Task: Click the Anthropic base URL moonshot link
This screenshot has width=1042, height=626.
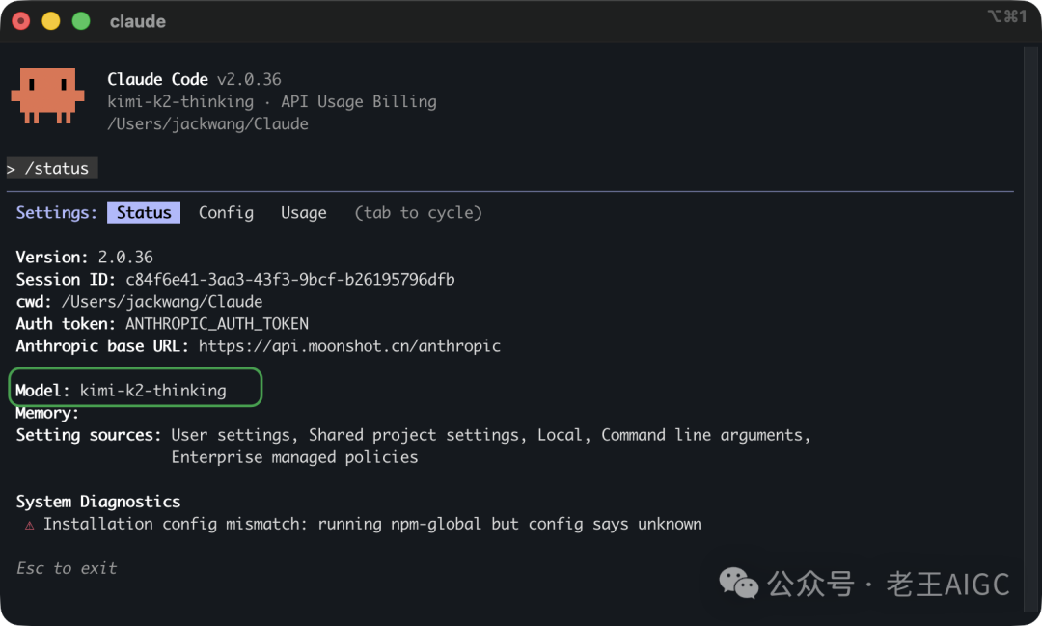Action: [x=349, y=346]
